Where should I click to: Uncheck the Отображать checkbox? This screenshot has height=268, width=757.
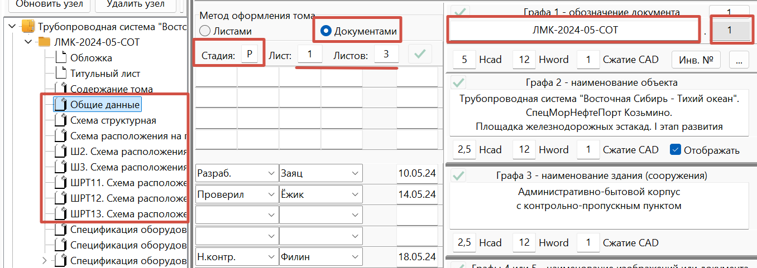tap(675, 150)
